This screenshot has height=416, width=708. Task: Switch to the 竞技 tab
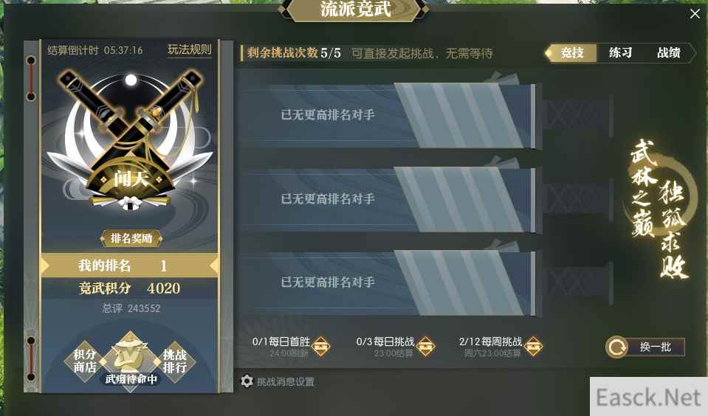(571, 53)
